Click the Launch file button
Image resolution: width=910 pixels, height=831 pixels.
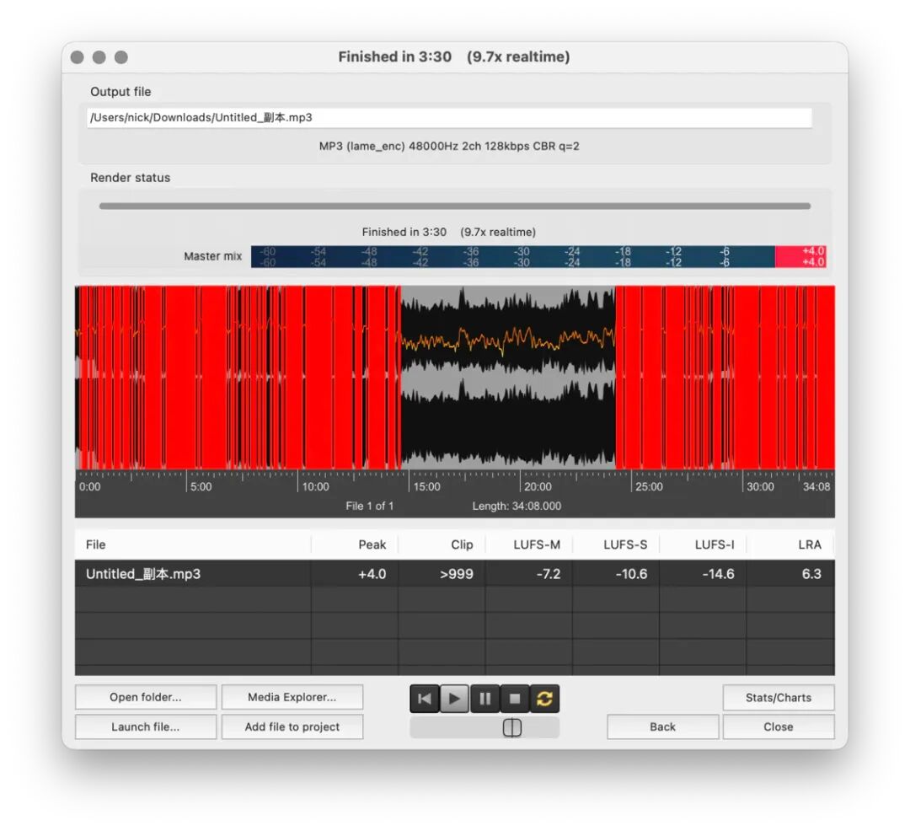tap(146, 727)
